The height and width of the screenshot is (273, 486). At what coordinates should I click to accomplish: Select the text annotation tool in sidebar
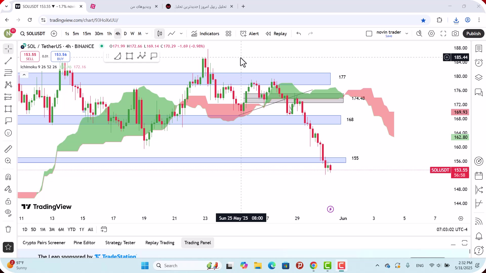coord(8,121)
